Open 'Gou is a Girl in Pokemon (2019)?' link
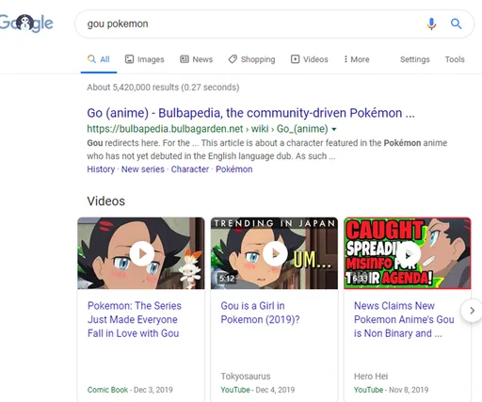The image size is (482, 402). pos(260,313)
